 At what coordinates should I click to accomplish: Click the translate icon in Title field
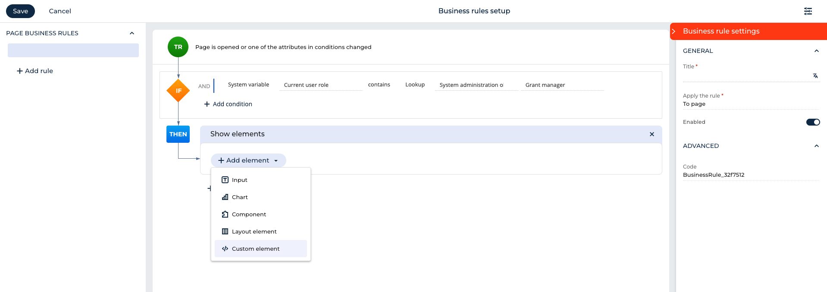(815, 76)
